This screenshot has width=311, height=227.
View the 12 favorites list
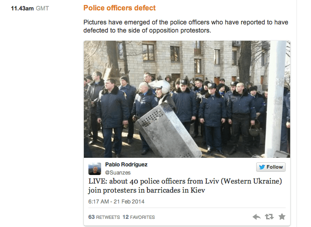(139, 217)
